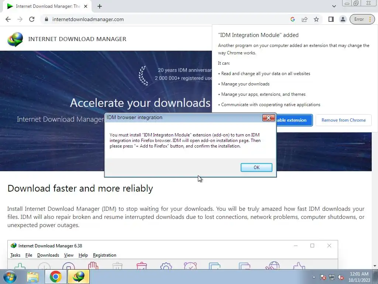Close the IDM browser integration dialog
The image size is (378, 284).
(269, 118)
